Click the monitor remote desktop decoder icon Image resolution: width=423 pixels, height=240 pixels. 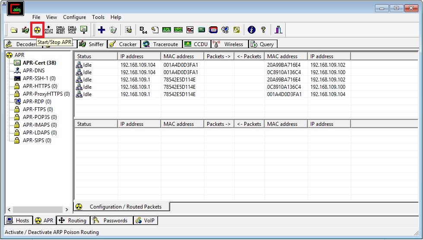coord(225,30)
